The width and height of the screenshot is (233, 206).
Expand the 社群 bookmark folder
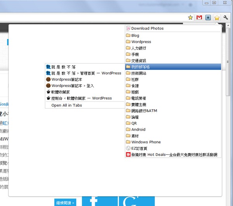coord(173,79)
